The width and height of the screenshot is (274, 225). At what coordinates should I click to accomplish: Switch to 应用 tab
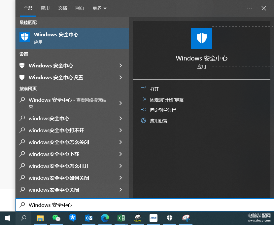pyautogui.click(x=45, y=8)
